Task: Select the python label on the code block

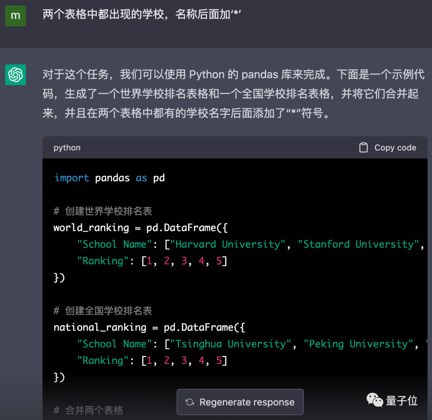Action: [66, 147]
